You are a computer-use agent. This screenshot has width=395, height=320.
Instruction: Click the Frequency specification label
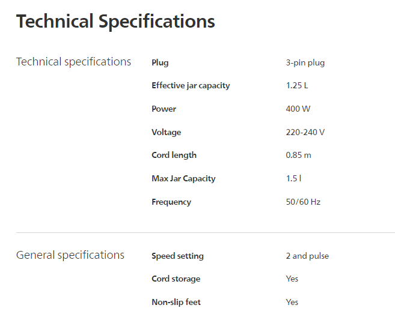pyautogui.click(x=171, y=202)
